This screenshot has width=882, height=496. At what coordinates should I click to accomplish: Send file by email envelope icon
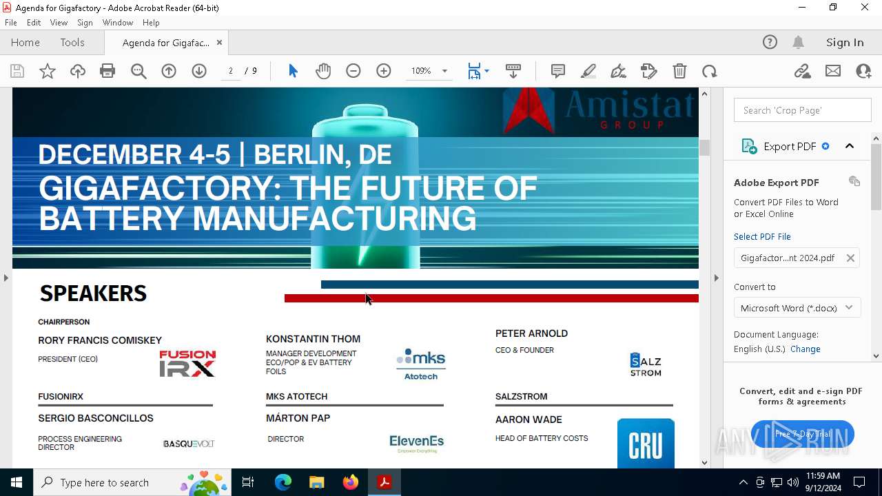tap(833, 71)
